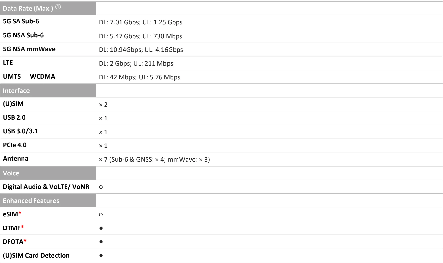Click the filled dot in the DFOTA row
Viewport: 443px width, 263px height.
point(101,242)
